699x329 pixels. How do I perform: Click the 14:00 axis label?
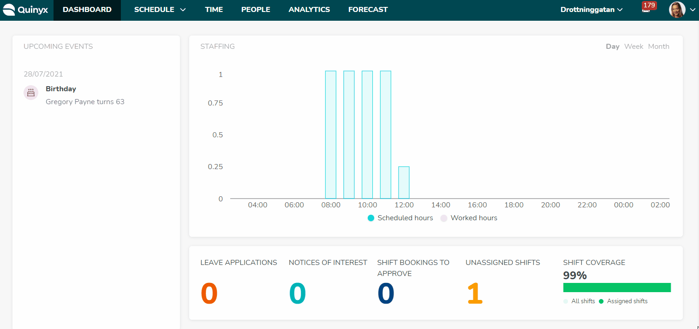pos(441,205)
